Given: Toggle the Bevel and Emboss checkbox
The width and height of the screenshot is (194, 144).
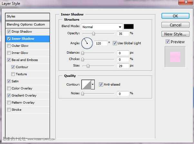Looking at the screenshot, I should [x=9, y=60].
